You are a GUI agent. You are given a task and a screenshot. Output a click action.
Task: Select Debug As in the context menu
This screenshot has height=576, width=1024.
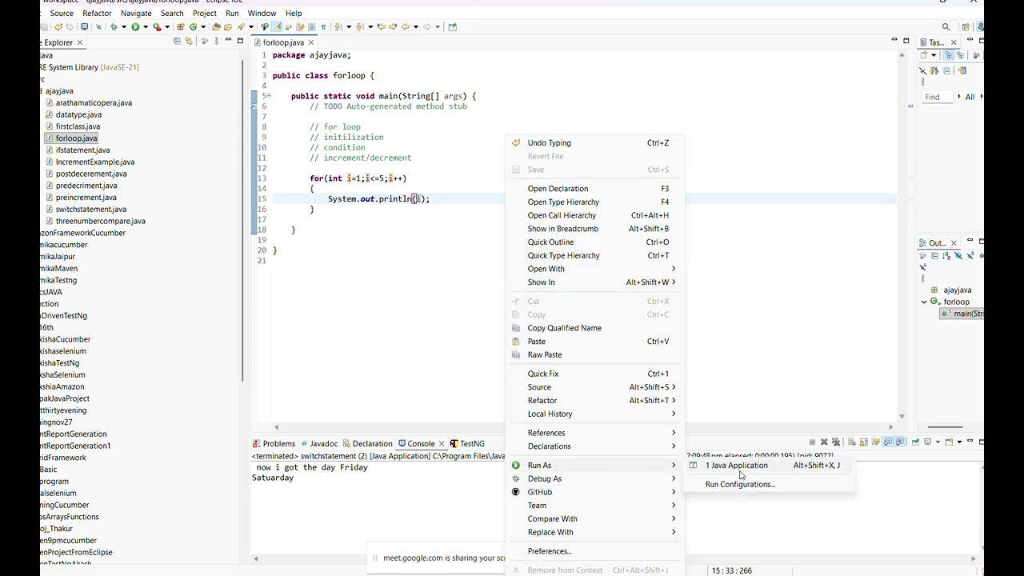pos(597,478)
